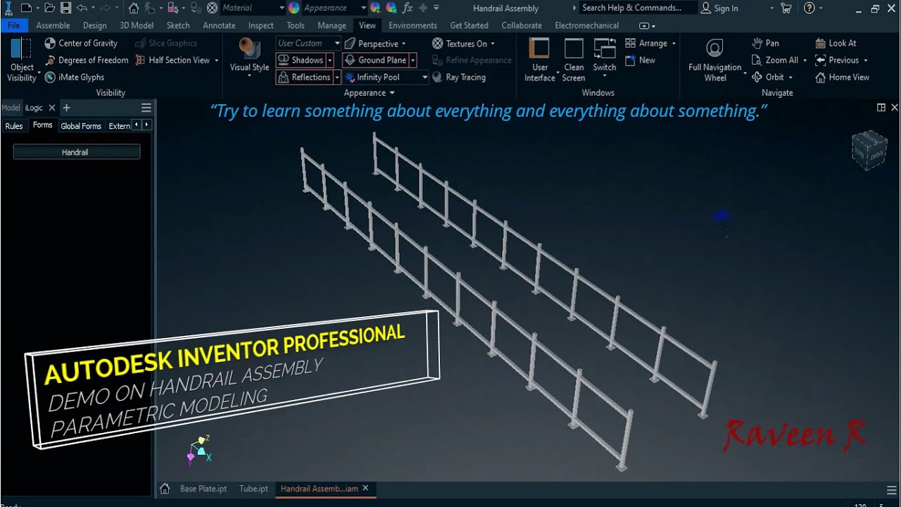Expand the Reflections options arrow
Image resolution: width=901 pixels, height=507 pixels.
pos(337,77)
